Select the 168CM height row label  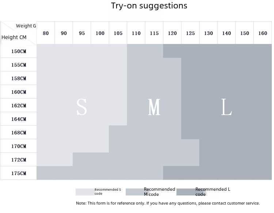pyautogui.click(x=19, y=133)
